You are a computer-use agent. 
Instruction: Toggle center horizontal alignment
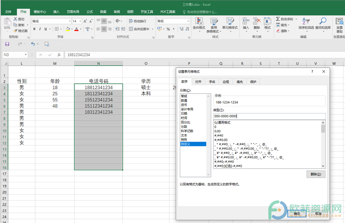(104, 29)
